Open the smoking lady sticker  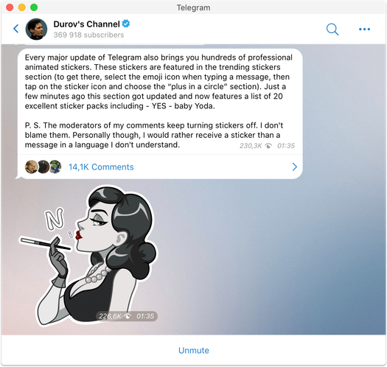point(88,254)
